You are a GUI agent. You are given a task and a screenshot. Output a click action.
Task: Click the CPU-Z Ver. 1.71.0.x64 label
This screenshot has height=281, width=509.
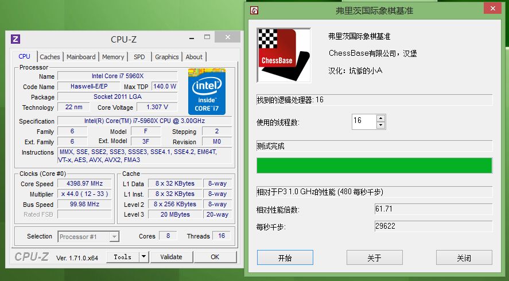point(77,258)
